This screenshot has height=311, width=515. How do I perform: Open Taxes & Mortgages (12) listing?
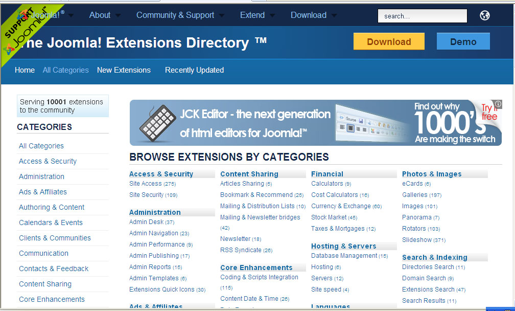pos(343,229)
